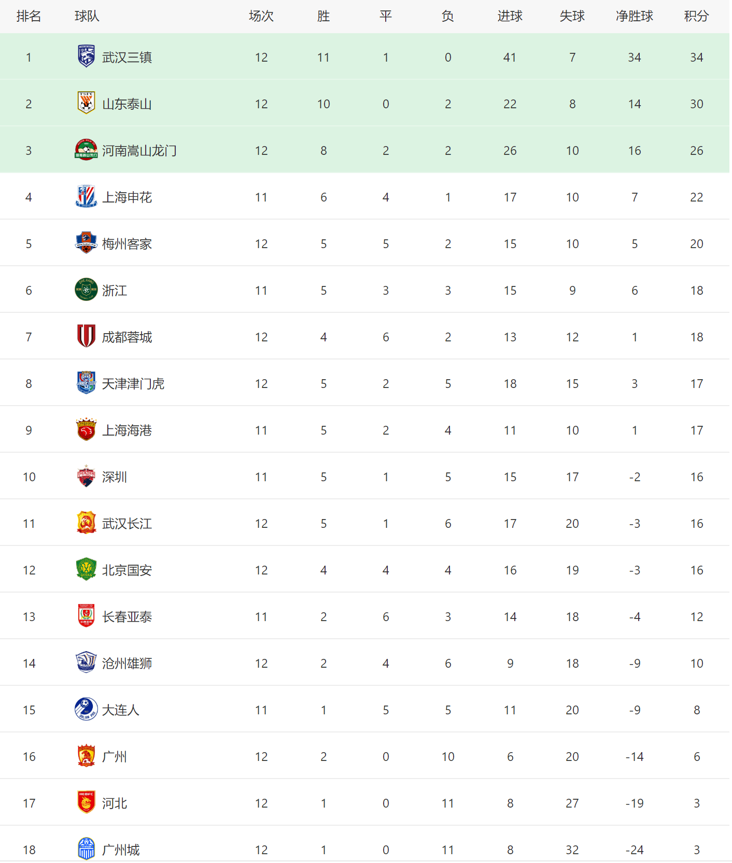732x863 pixels.
Task: Click the 山东泰山 team crest
Action: pos(86,103)
